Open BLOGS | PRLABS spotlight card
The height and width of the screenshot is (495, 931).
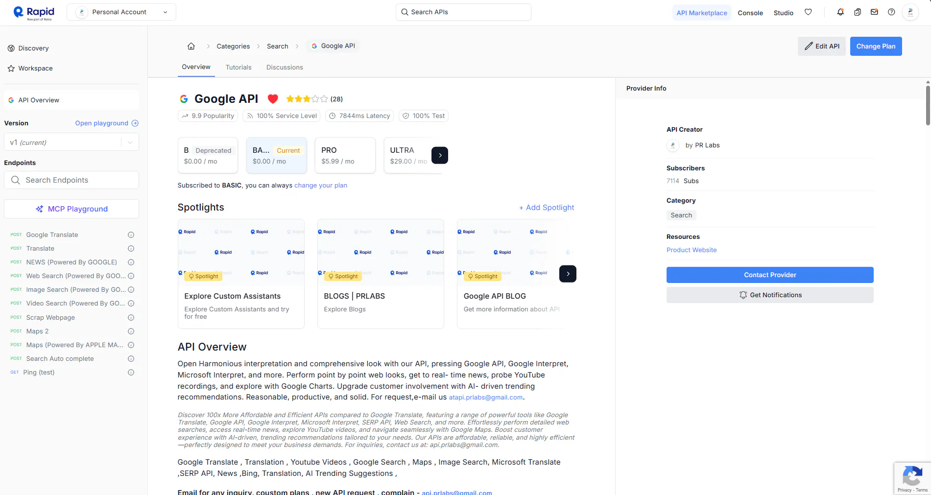(381, 274)
